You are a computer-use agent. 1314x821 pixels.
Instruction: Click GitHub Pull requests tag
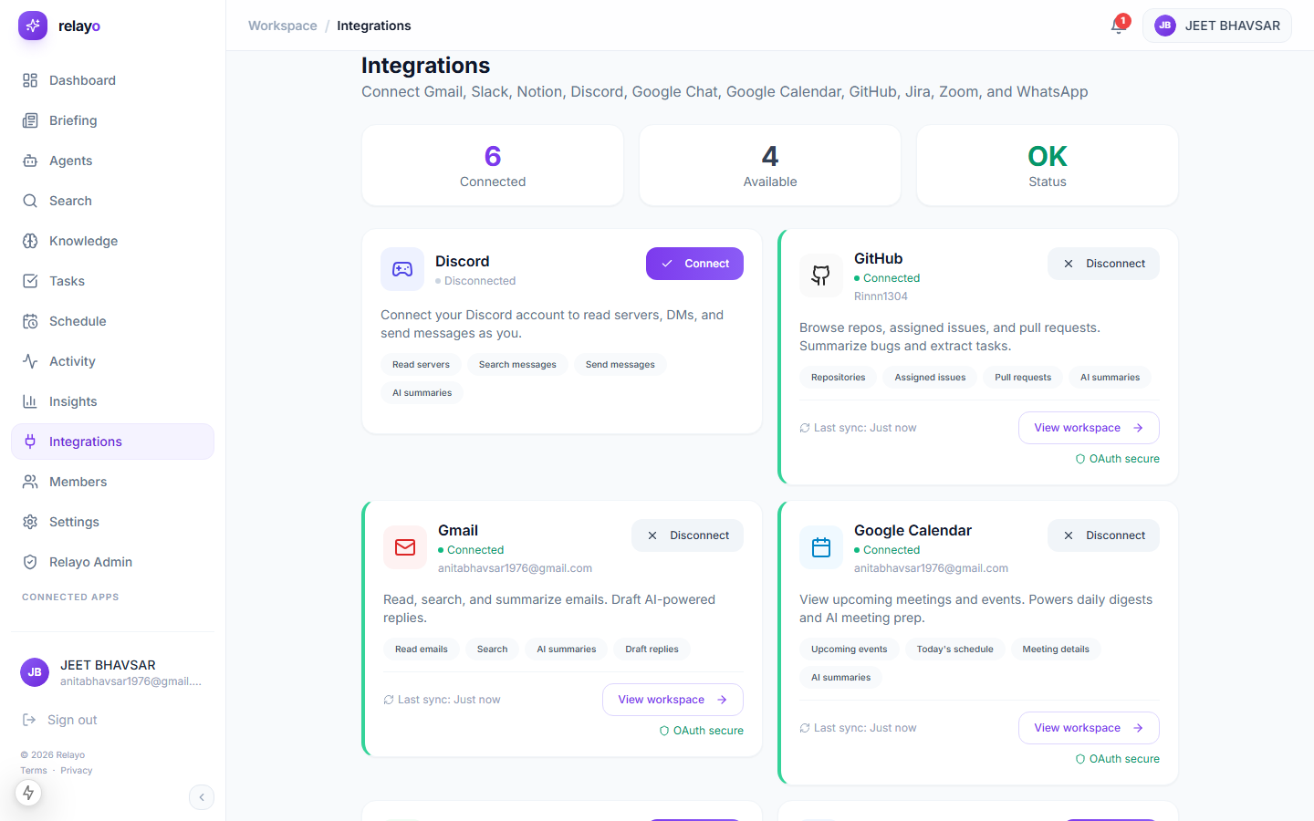pyautogui.click(x=1023, y=378)
